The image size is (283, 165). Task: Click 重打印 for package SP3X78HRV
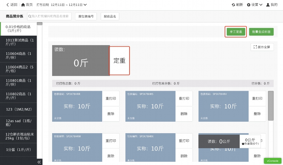[x=257, y=98]
